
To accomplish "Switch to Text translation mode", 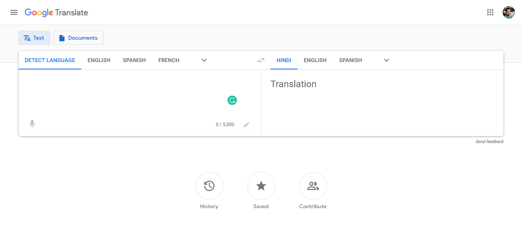I will point(34,38).
